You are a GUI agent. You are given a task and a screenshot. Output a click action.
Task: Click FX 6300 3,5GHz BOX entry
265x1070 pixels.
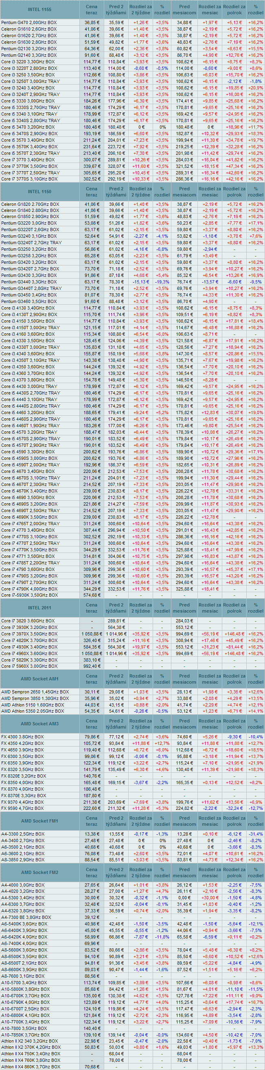coord(22,756)
